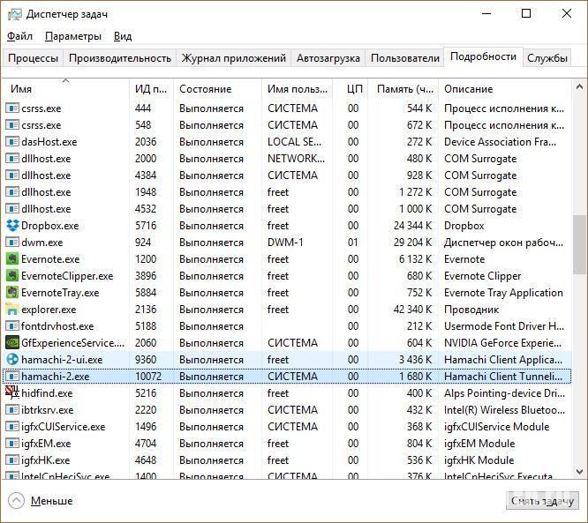This screenshot has height=523, width=588.
Task: Click the scrollbar down arrow
Action: [579, 471]
